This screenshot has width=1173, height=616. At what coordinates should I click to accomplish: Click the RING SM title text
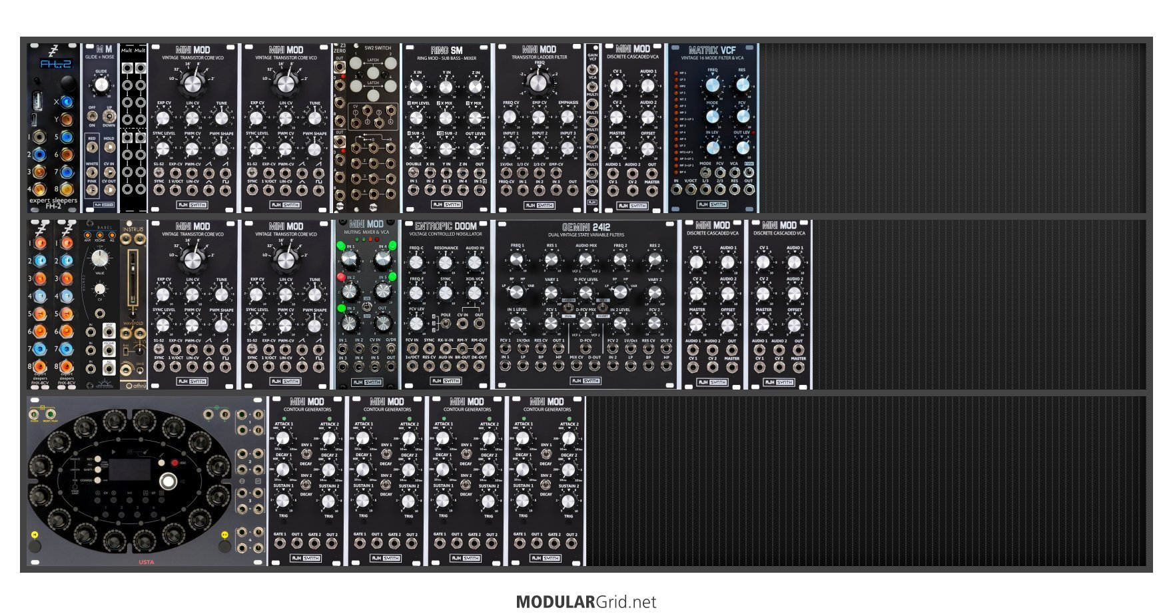pos(447,50)
